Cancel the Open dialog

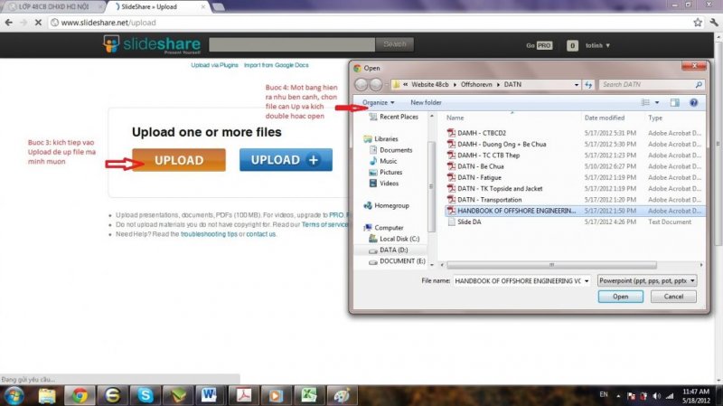pos(673,297)
